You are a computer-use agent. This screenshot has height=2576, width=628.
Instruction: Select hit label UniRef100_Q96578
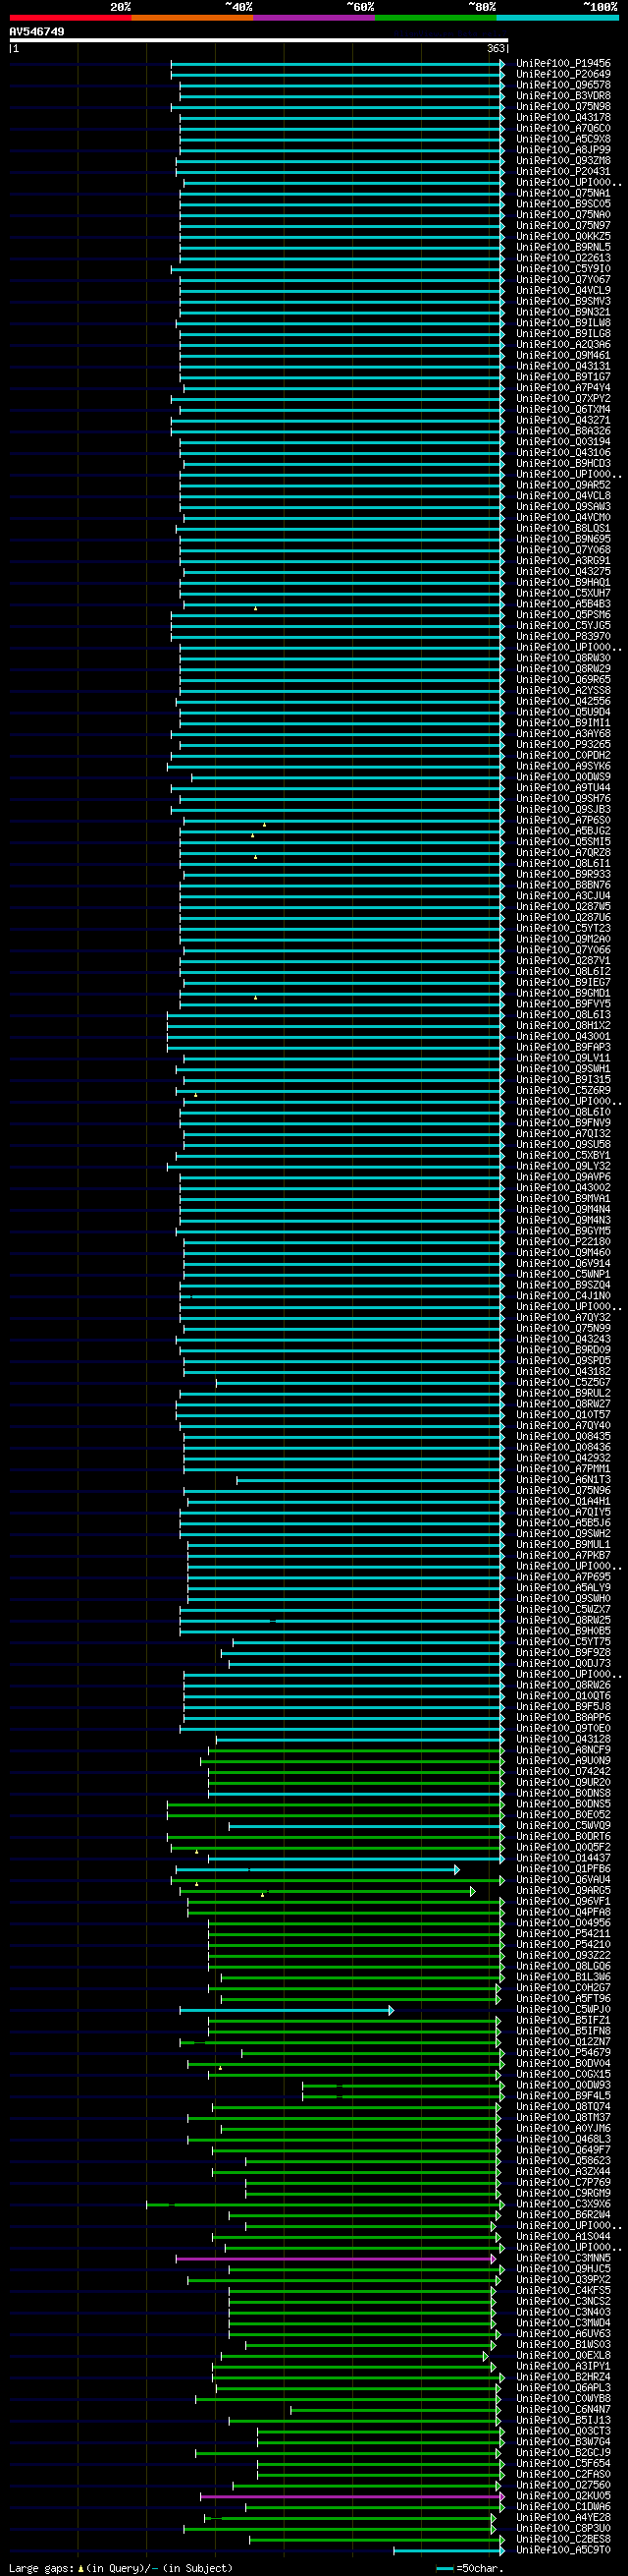tap(563, 85)
